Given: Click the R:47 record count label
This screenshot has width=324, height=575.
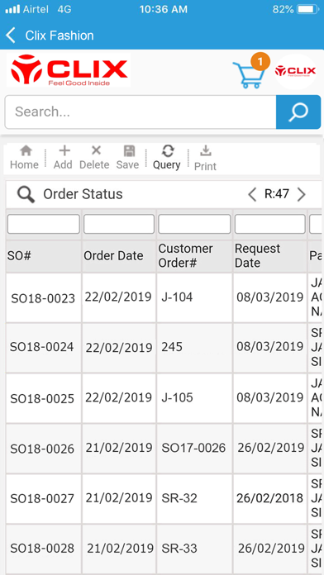Looking at the screenshot, I should pyautogui.click(x=277, y=194).
